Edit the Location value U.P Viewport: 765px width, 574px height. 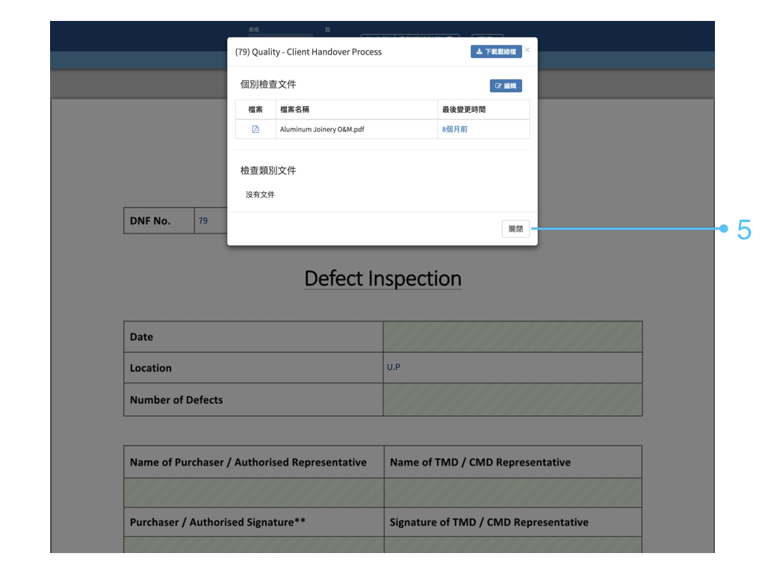[x=394, y=367]
